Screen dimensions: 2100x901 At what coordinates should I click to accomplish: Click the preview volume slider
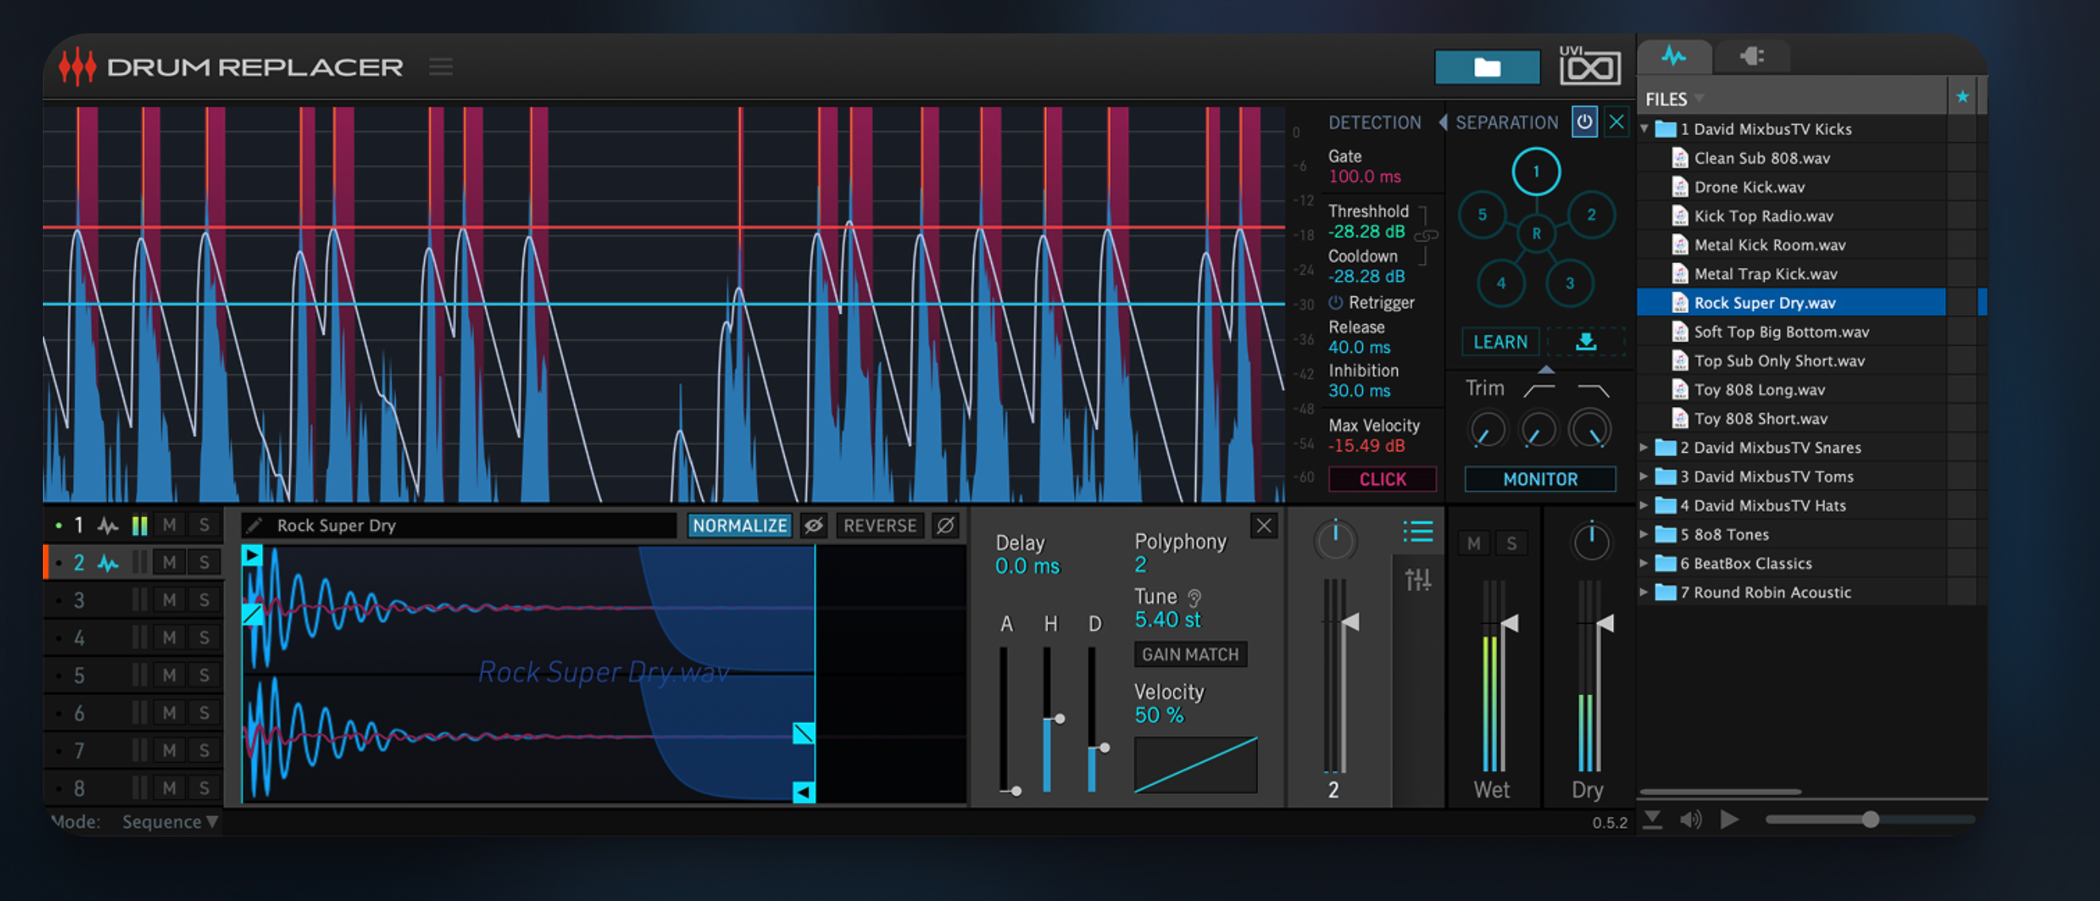click(1870, 818)
